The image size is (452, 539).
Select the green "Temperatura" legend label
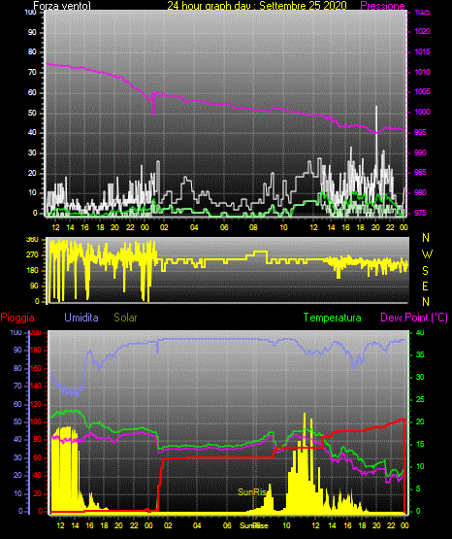click(x=332, y=318)
